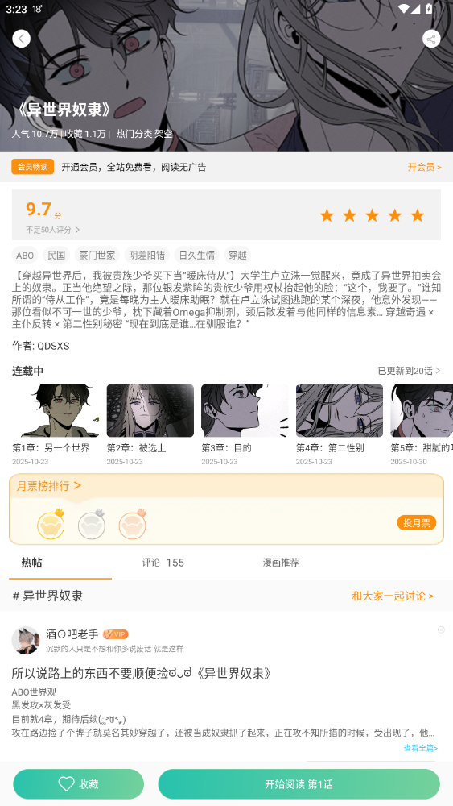453x806 pixels.
Task: Switch to the 漫画推荐 tab
Action: 281,563
